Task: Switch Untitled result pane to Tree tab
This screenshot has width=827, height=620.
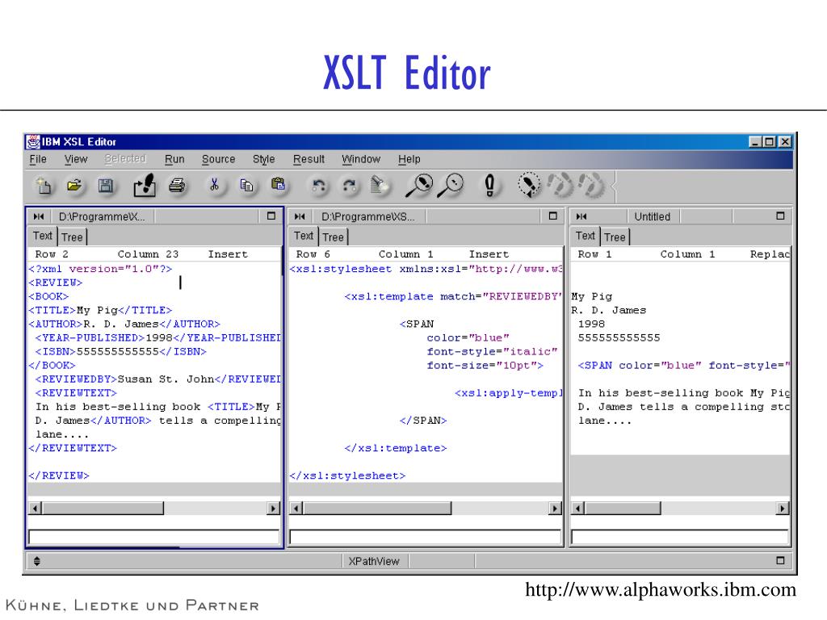Action: [x=615, y=237]
